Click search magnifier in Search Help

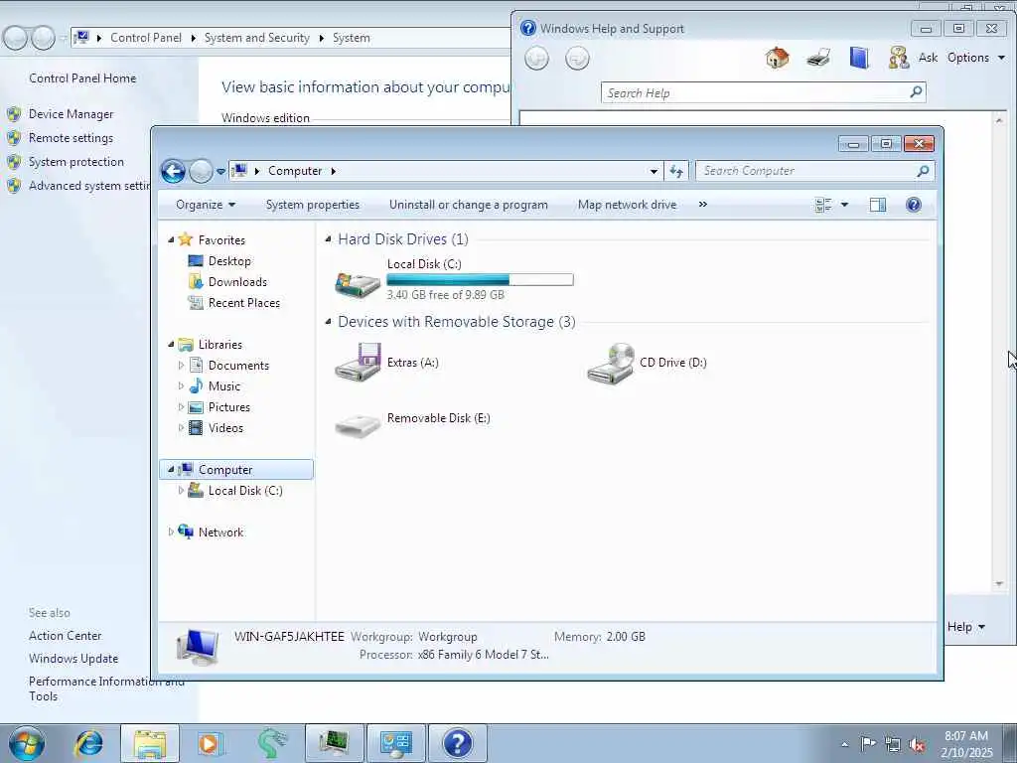[916, 92]
